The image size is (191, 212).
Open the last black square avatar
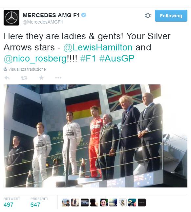142,203
